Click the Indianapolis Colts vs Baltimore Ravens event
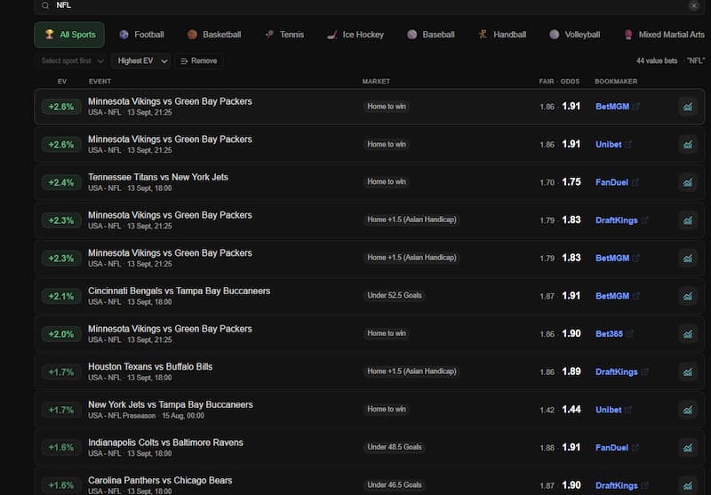Viewport: 711px width, 495px height. tap(165, 443)
